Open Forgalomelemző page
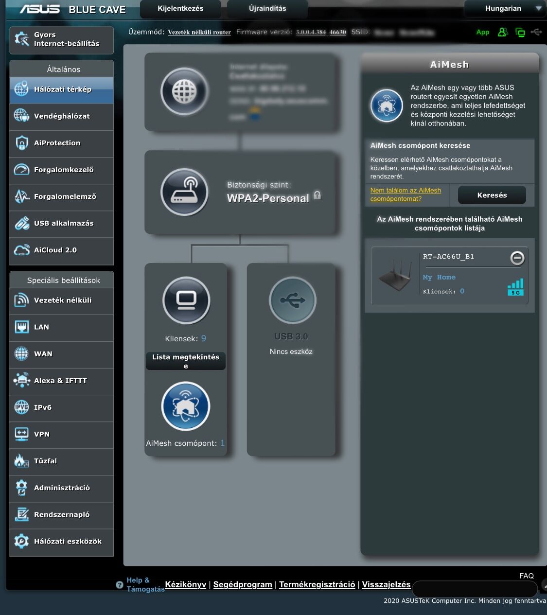Image resolution: width=547 pixels, height=615 pixels. point(62,197)
